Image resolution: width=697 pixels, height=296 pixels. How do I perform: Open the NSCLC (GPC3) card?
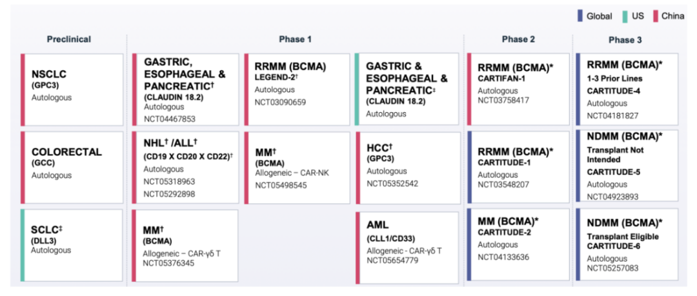72,90
